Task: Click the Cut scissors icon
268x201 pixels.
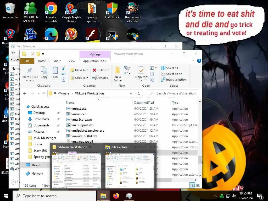Action: [64, 68]
